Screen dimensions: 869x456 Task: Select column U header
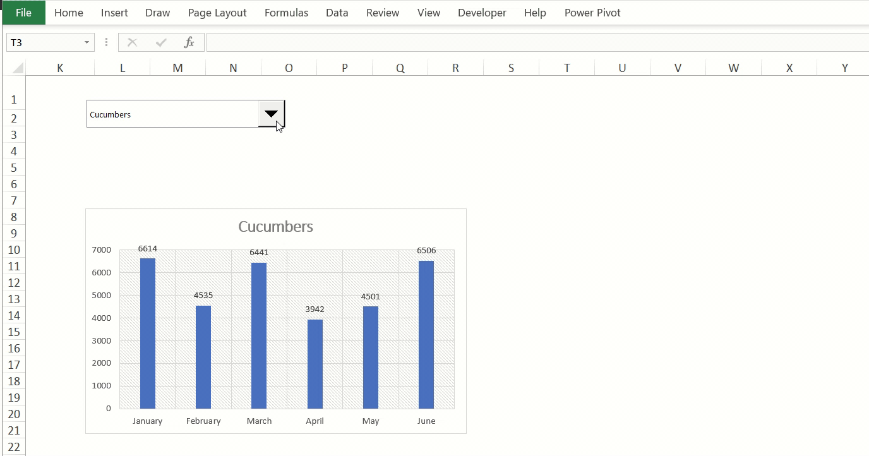[x=622, y=68]
